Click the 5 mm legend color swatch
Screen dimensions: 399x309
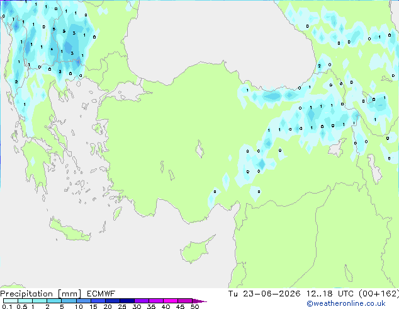69,301
